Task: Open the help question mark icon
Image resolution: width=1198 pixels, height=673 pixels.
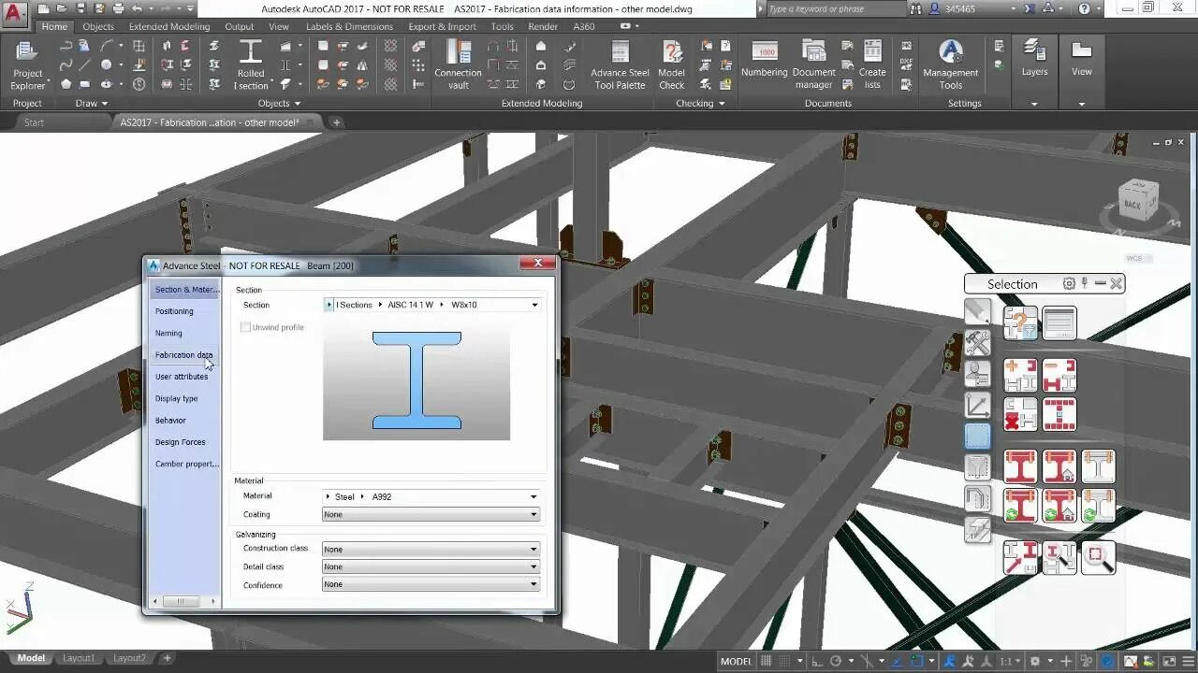Action: pos(1085,8)
